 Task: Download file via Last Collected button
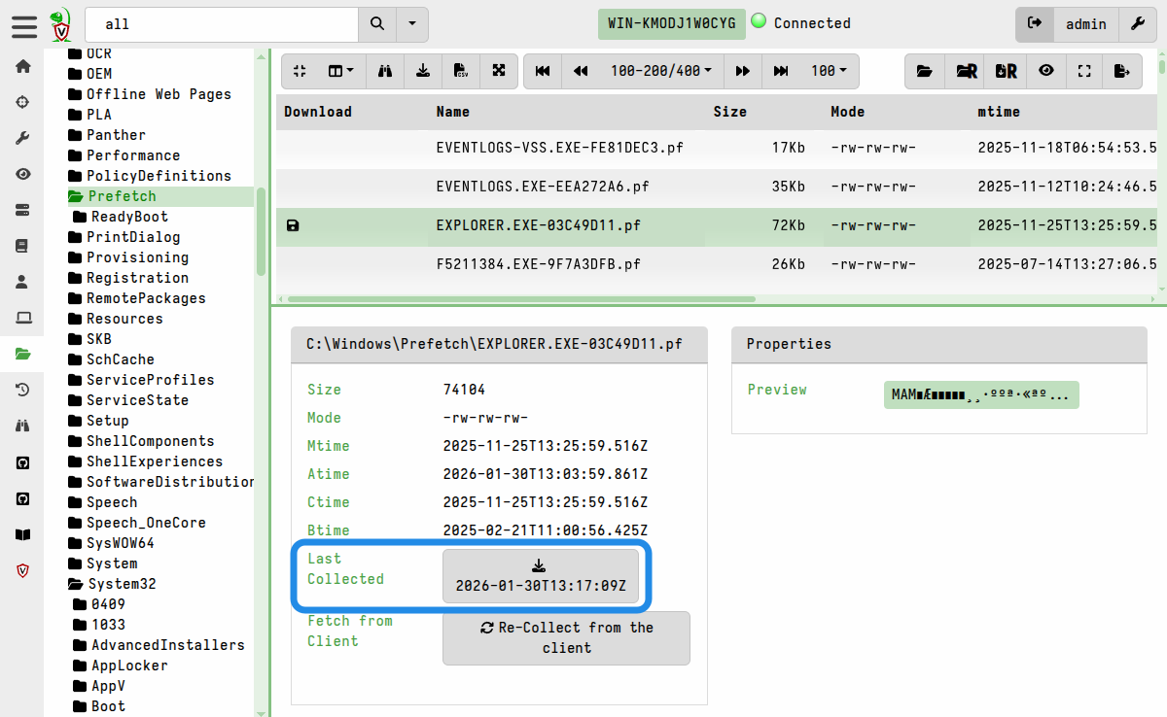pyautogui.click(x=540, y=576)
